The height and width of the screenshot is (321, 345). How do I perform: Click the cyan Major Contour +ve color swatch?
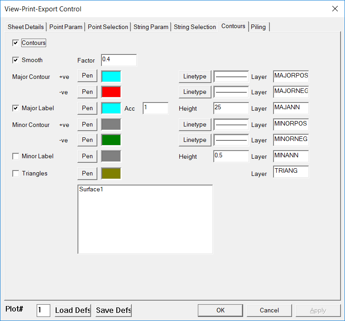click(111, 76)
